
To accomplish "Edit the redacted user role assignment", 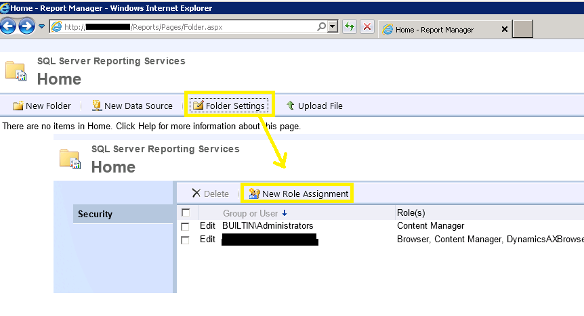I will (x=207, y=239).
